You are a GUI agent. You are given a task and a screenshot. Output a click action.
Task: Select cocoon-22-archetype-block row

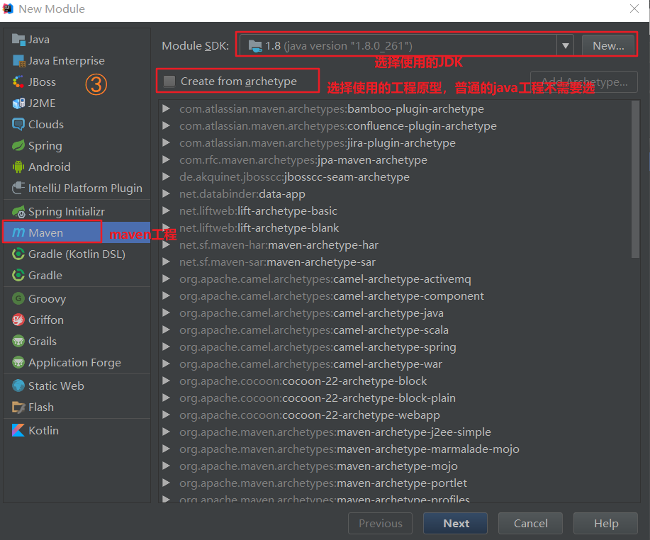[x=394, y=381]
